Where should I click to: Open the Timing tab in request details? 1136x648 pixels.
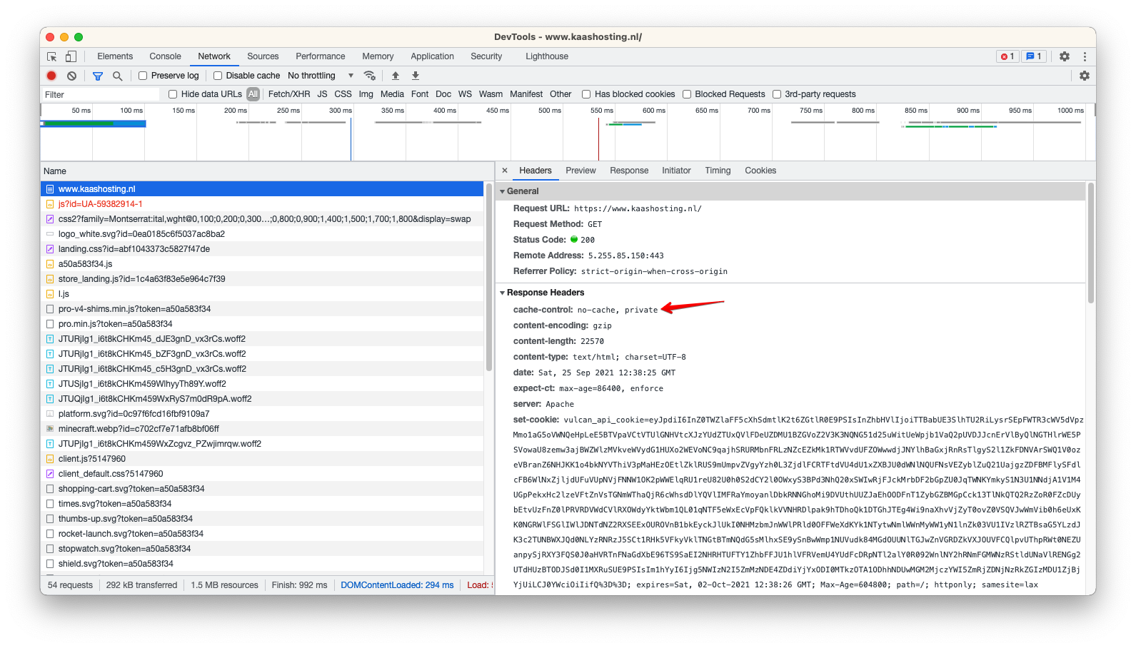(718, 171)
